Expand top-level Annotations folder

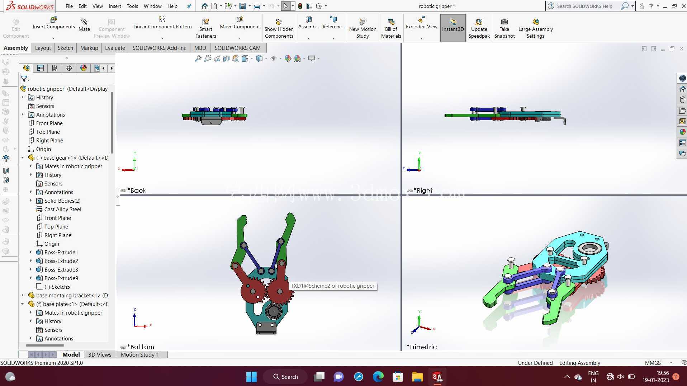22,114
